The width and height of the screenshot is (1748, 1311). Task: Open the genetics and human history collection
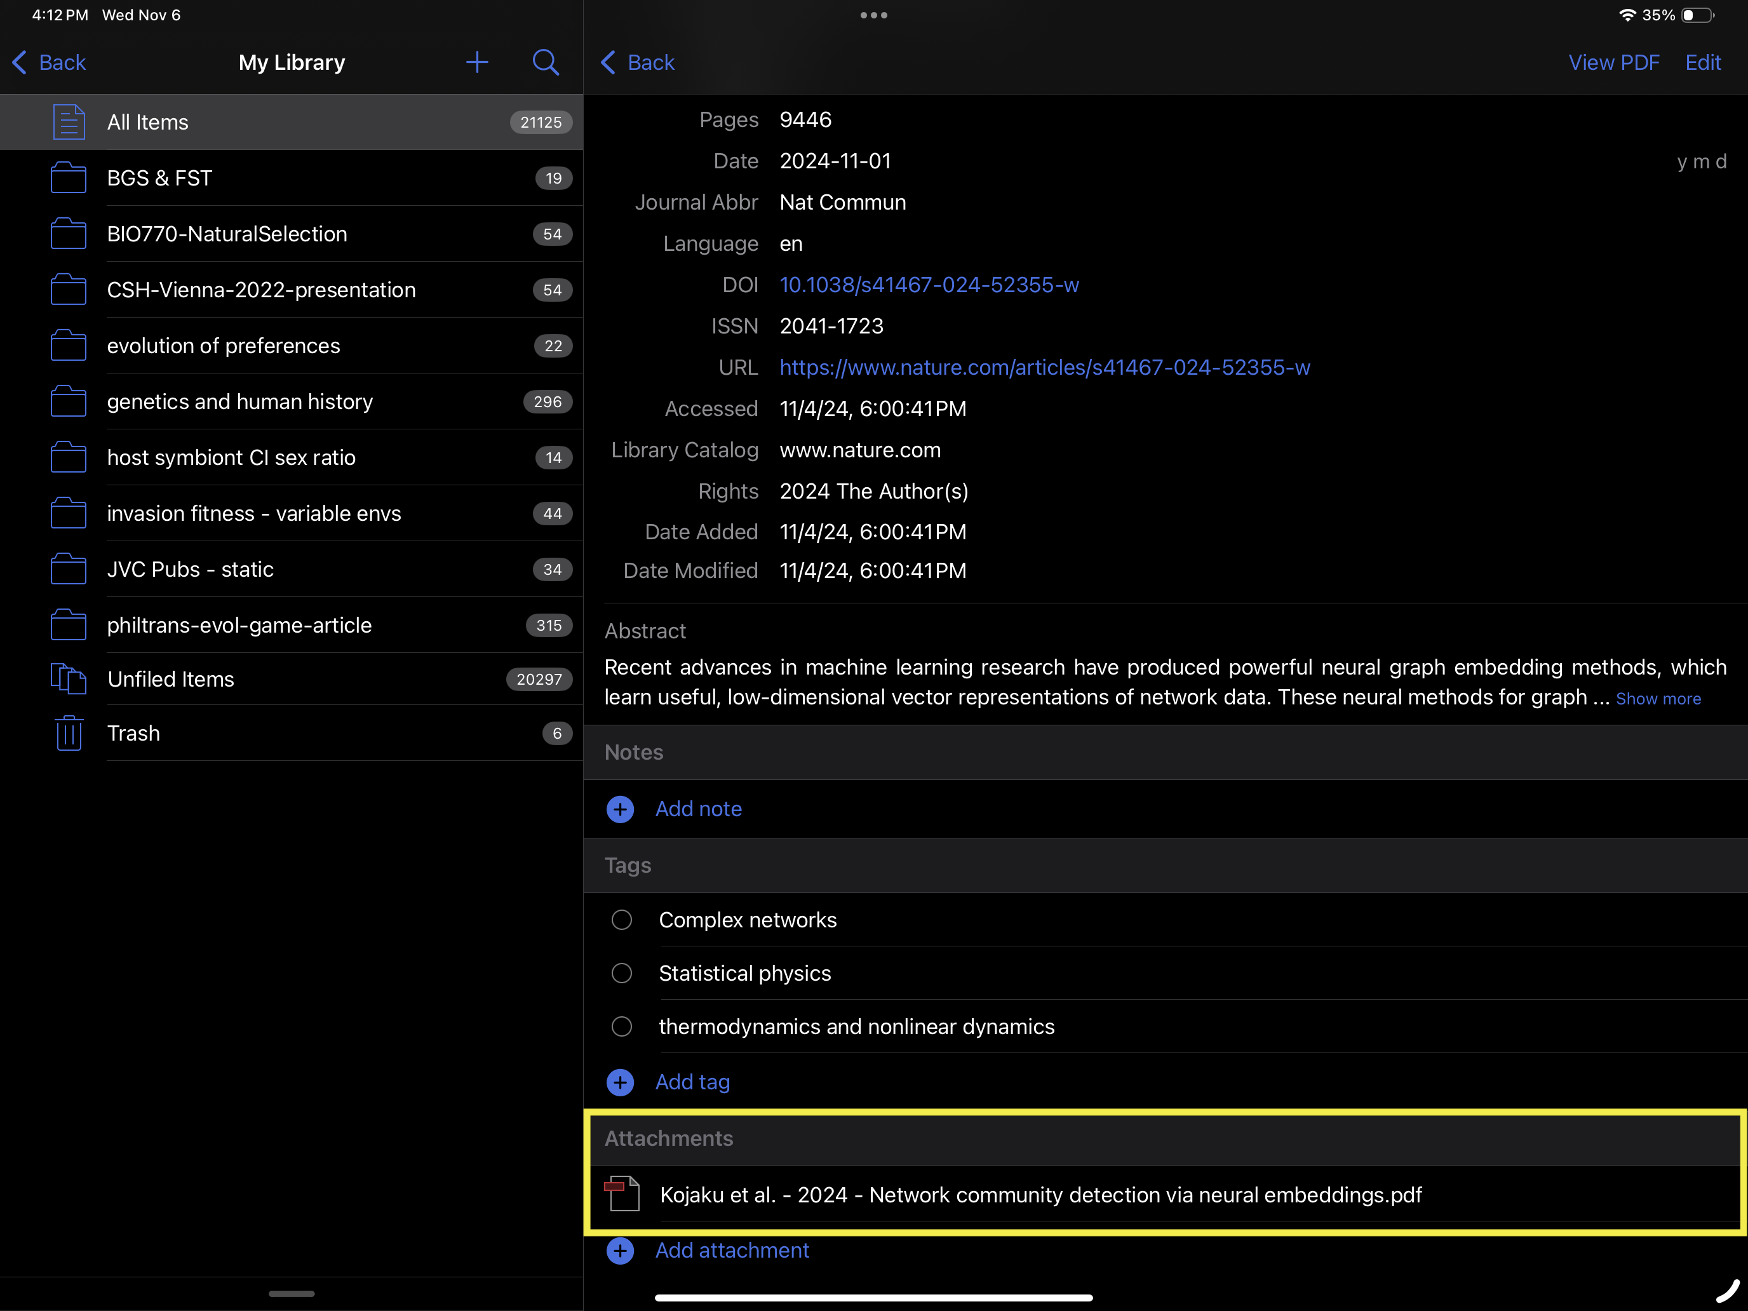click(239, 401)
